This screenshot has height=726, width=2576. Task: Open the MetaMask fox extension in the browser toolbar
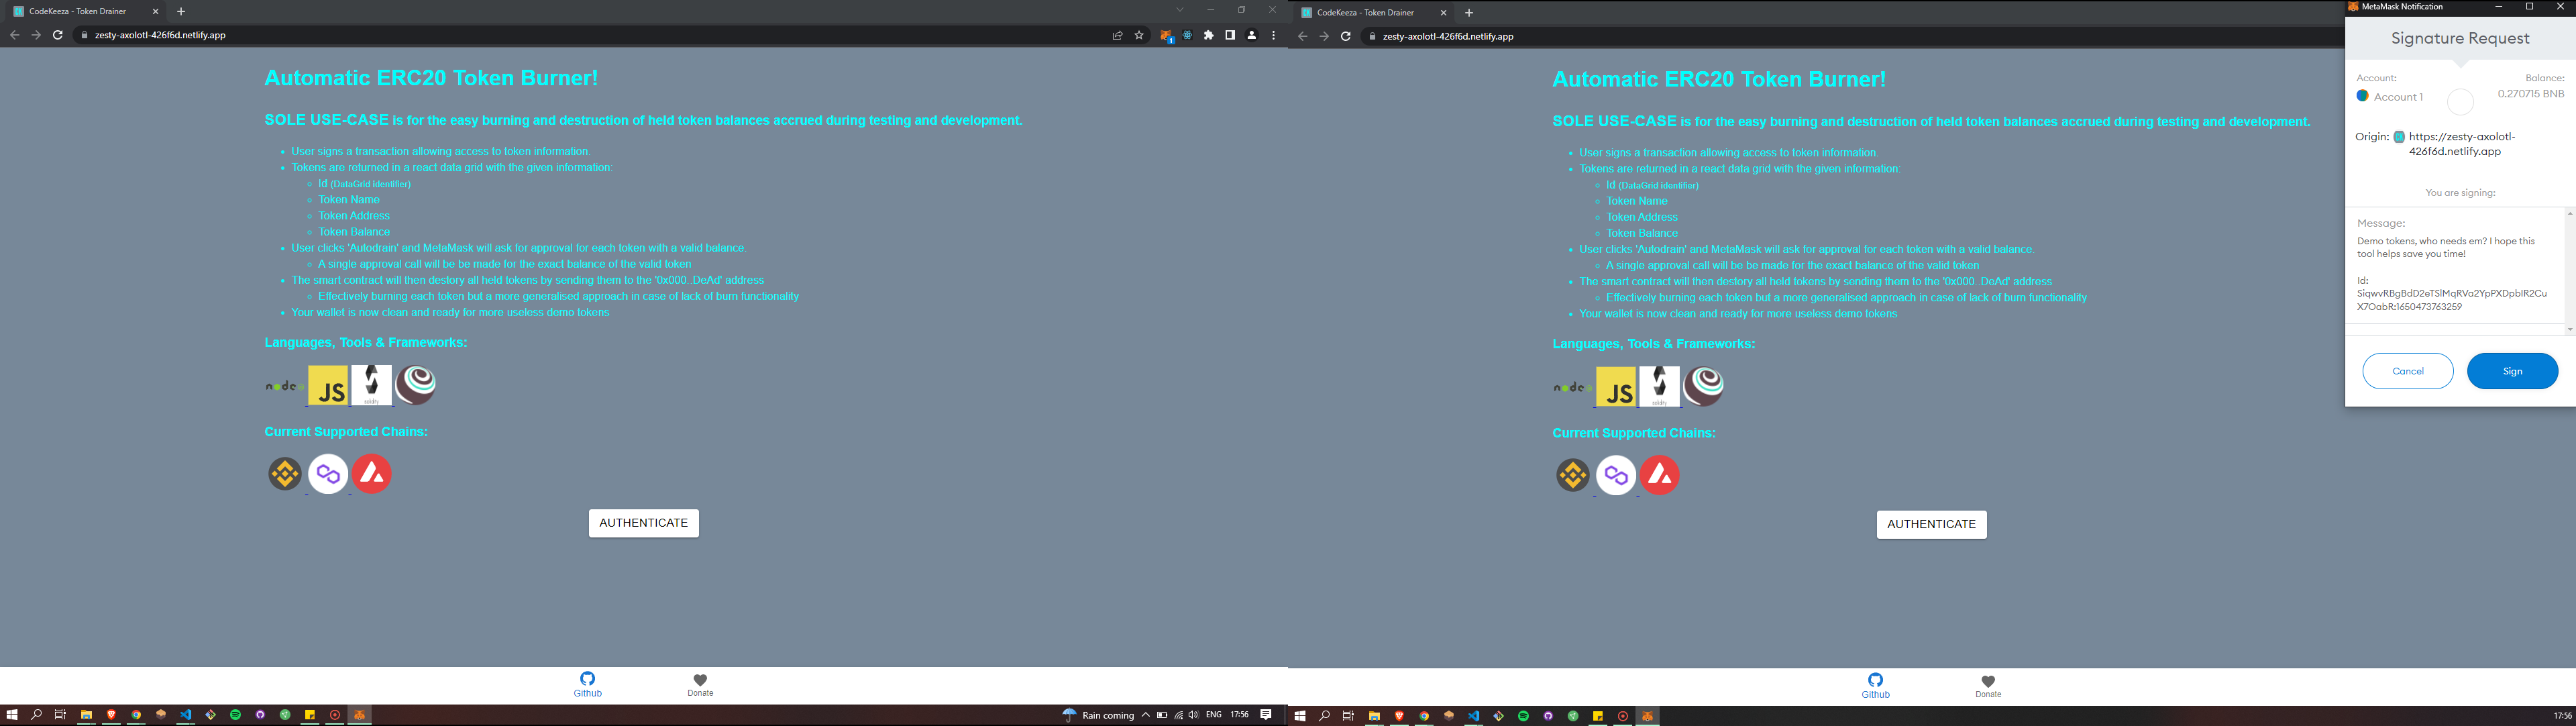tap(1166, 35)
